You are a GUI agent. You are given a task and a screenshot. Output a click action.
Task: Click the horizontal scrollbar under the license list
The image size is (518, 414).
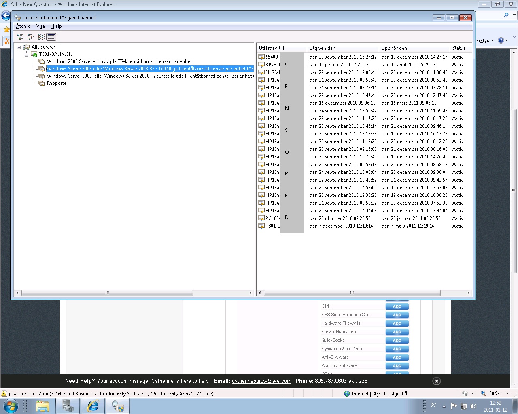pyautogui.click(x=351, y=293)
